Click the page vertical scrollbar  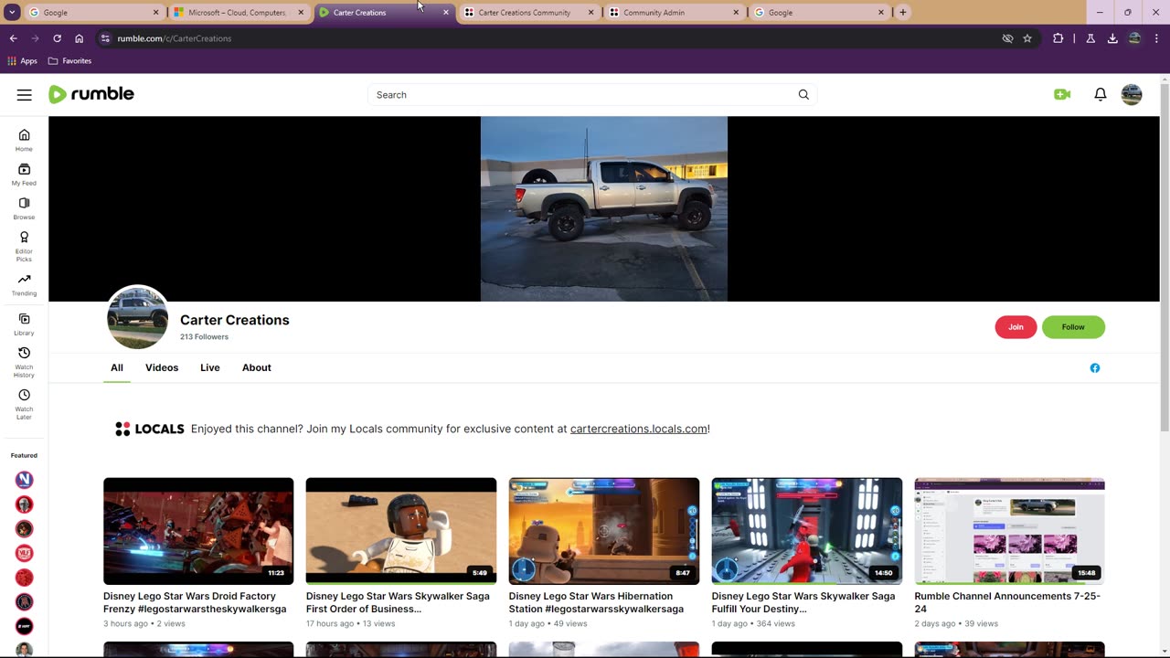pyautogui.click(x=1165, y=256)
